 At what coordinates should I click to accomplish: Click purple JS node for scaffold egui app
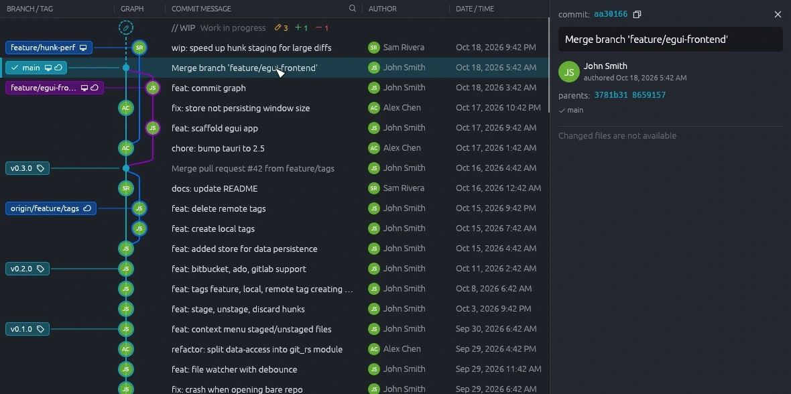coord(152,128)
